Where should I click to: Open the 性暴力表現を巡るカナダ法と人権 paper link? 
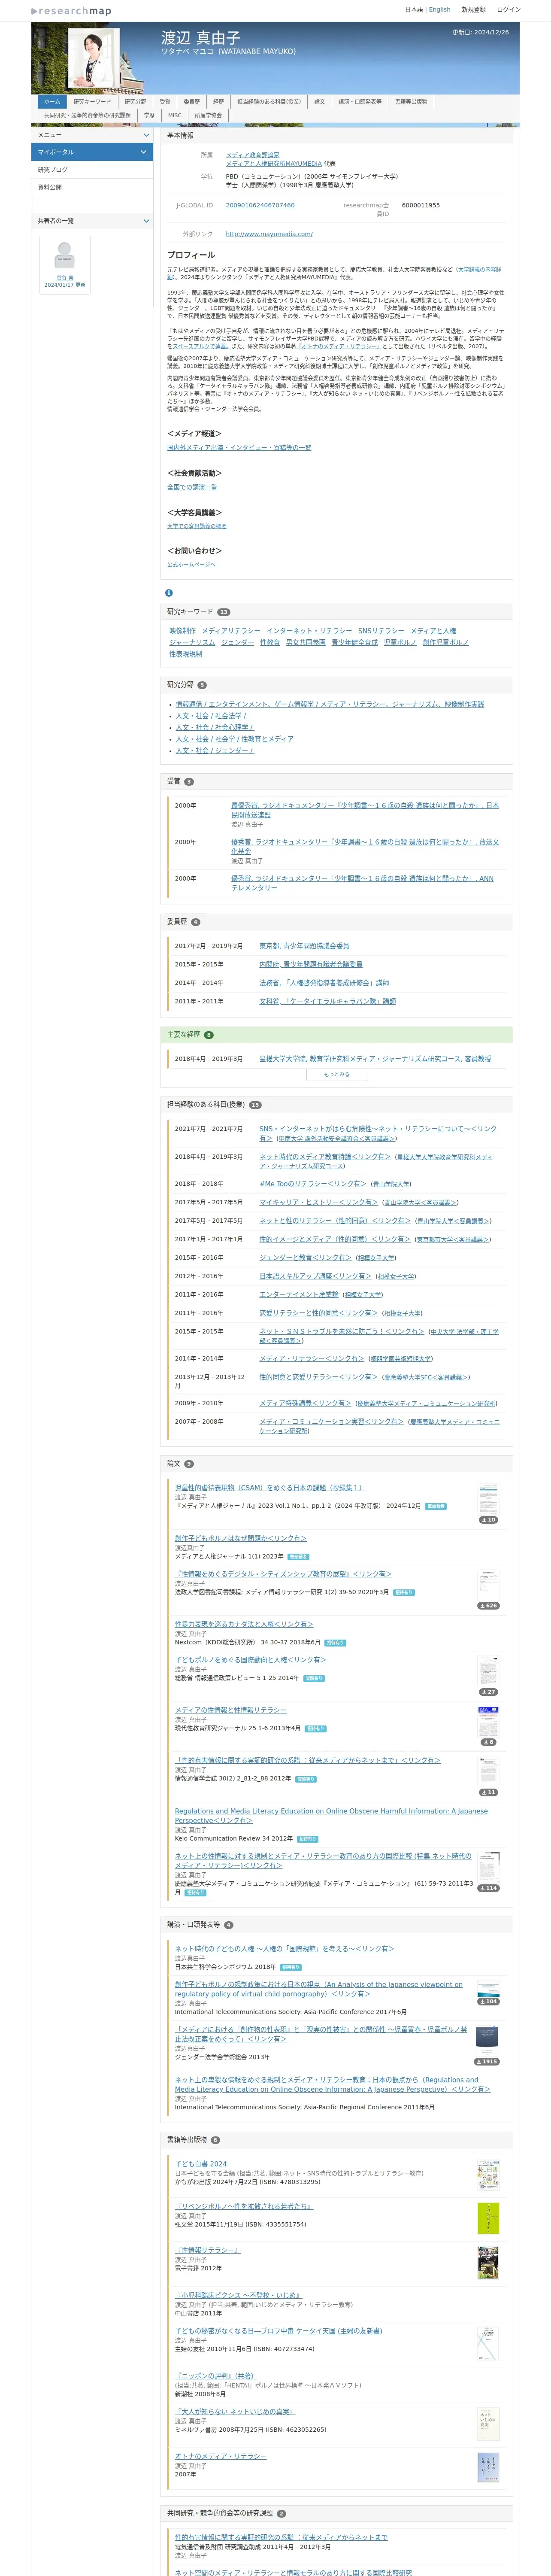click(x=244, y=1625)
